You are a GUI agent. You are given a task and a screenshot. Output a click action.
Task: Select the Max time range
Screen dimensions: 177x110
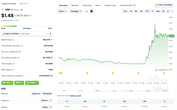tap(158, 11)
